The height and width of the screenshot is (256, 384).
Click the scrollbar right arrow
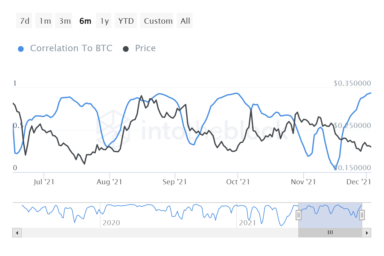[367, 233]
